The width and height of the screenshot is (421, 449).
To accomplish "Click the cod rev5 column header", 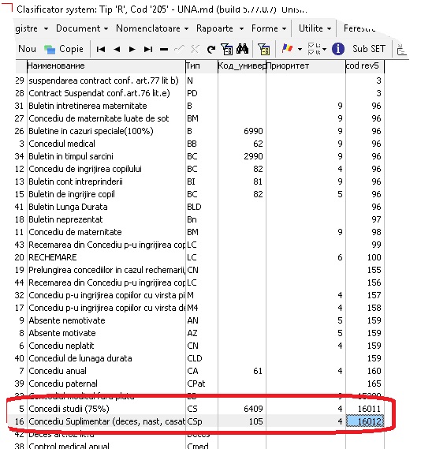I will (365, 66).
